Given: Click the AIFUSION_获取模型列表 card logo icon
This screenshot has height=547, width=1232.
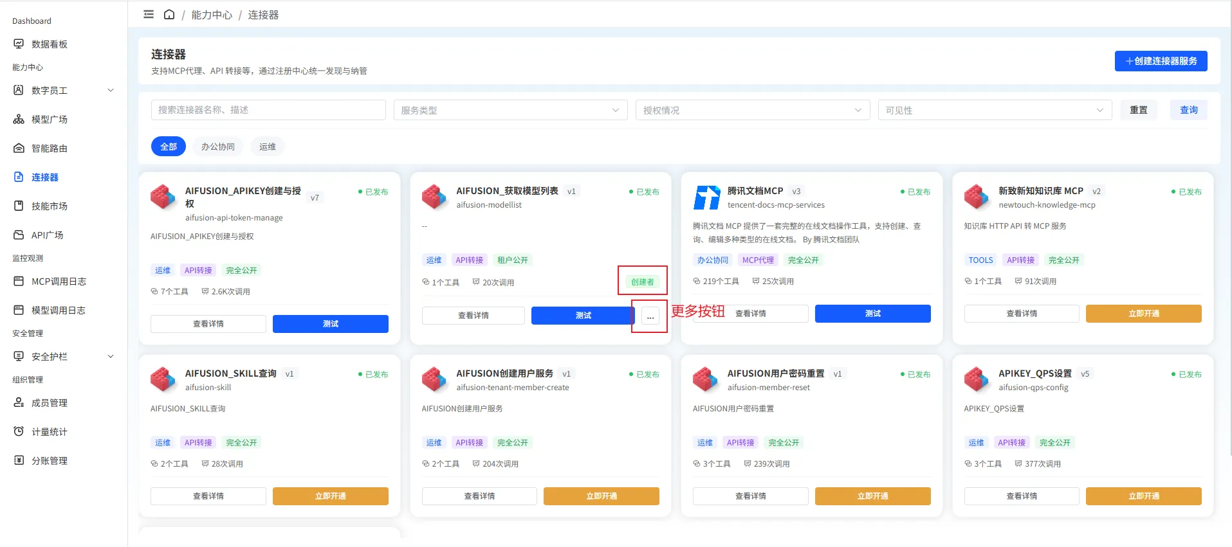Looking at the screenshot, I should point(434,197).
